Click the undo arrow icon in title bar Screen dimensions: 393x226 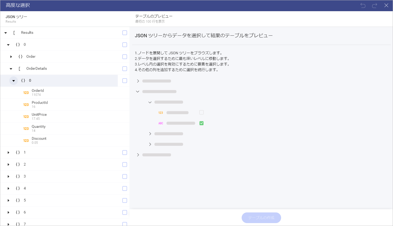click(x=363, y=5)
